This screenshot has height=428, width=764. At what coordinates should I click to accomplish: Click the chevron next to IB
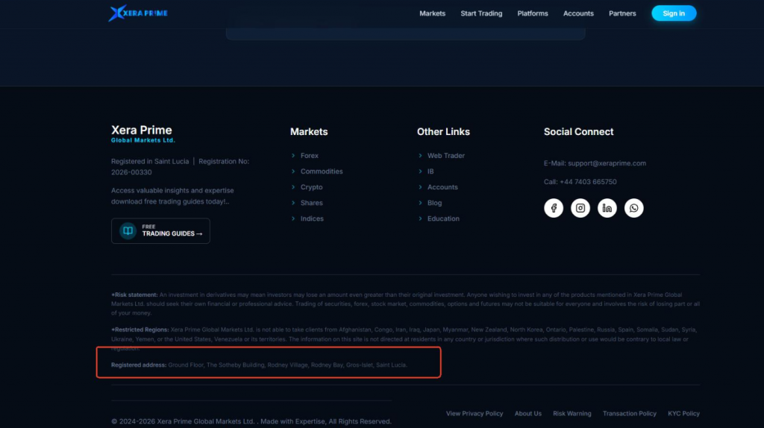(x=420, y=171)
